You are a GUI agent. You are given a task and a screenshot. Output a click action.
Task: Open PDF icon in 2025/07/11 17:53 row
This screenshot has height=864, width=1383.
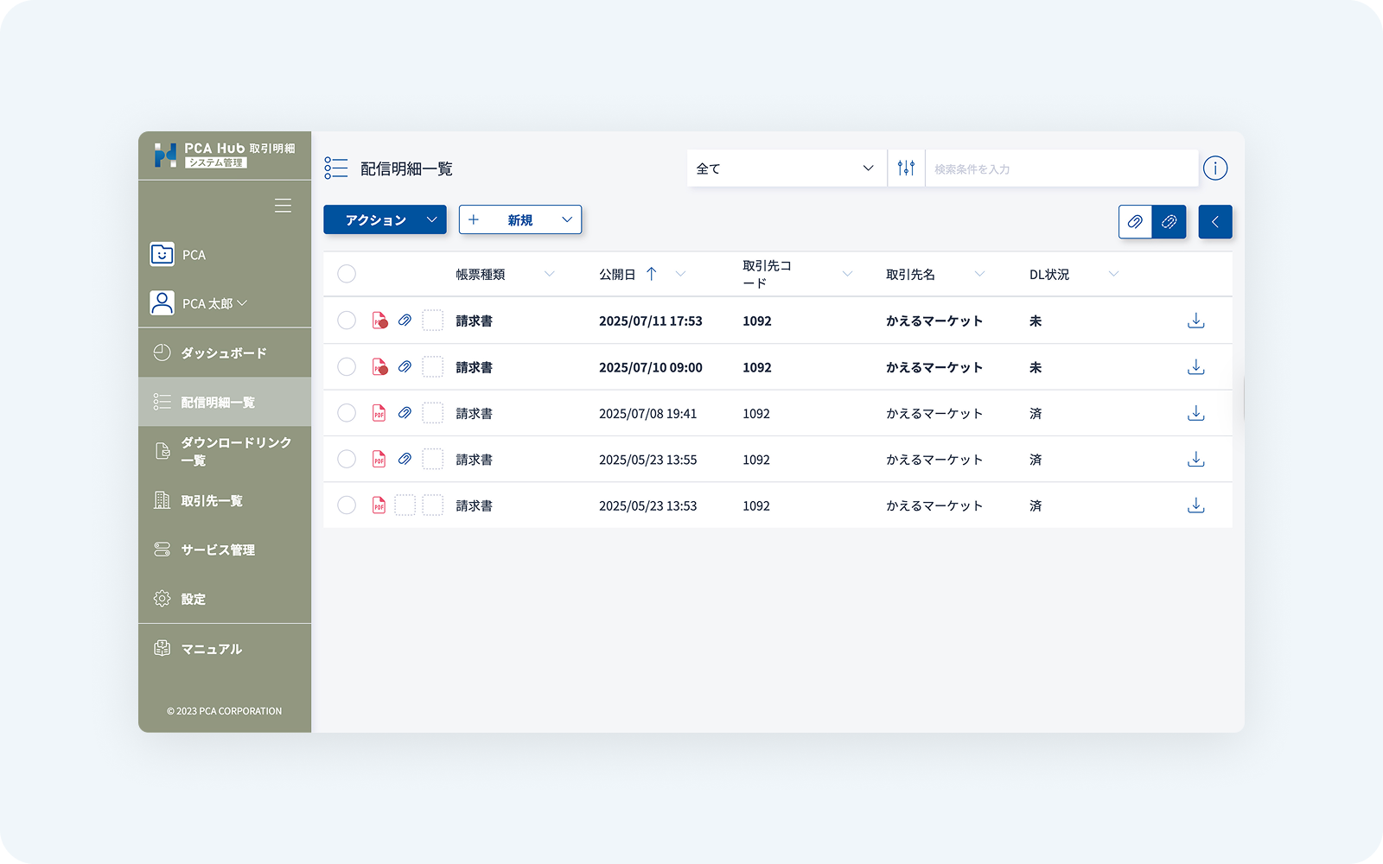(x=379, y=321)
